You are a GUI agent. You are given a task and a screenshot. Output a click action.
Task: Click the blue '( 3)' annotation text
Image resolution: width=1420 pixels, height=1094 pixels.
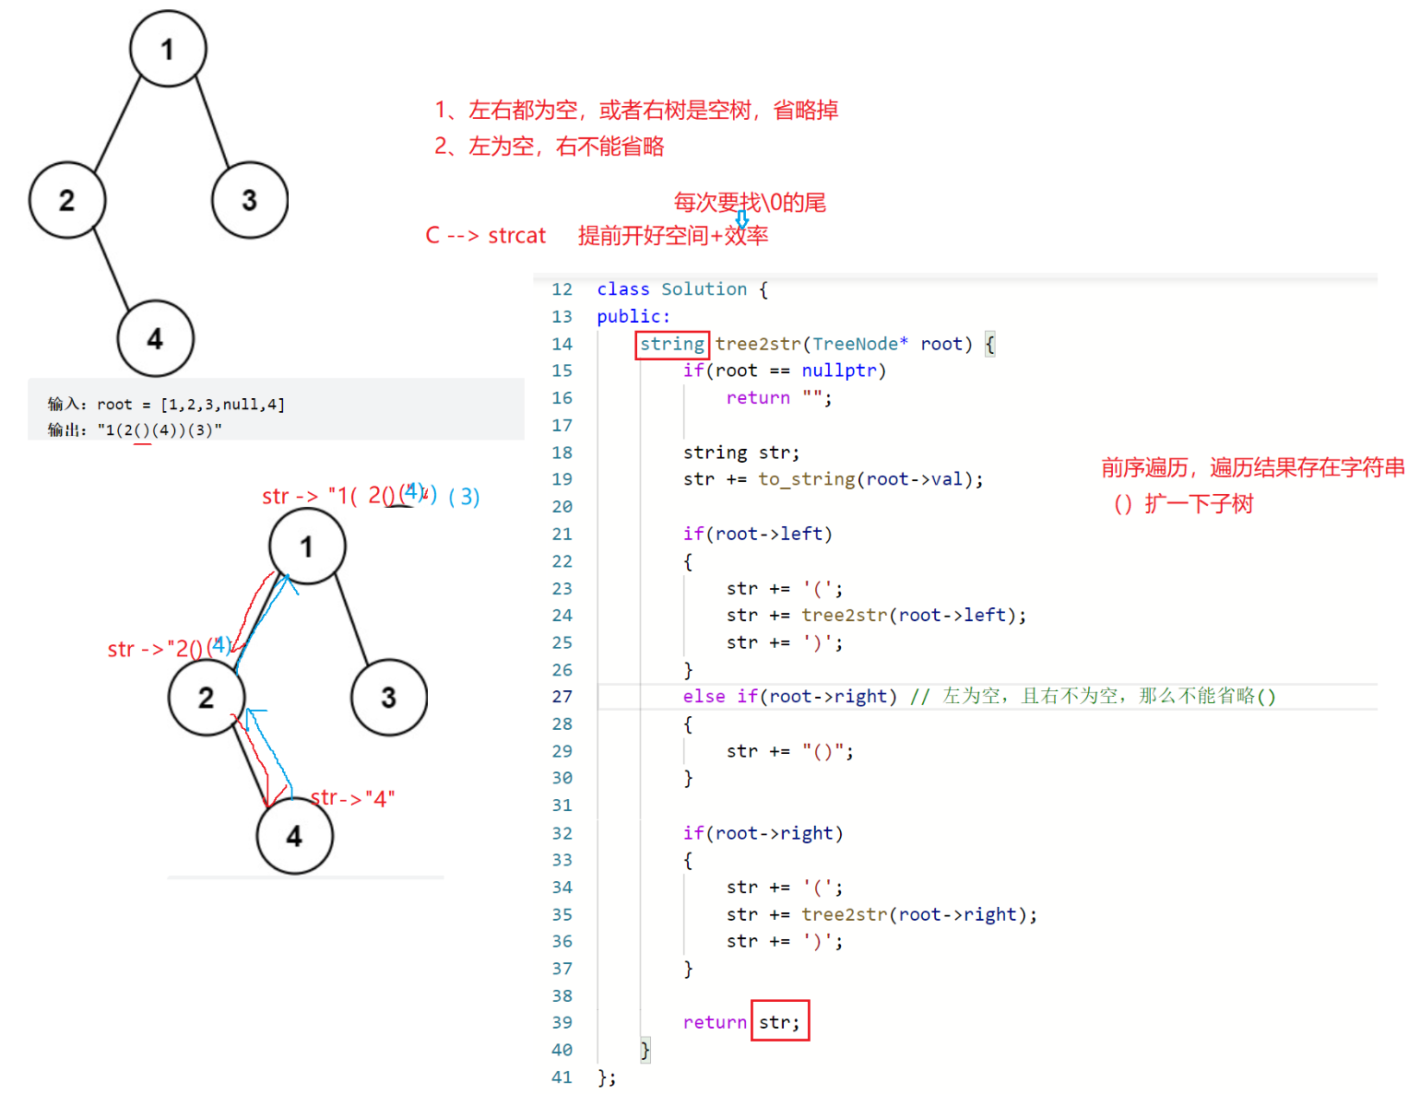click(x=464, y=497)
